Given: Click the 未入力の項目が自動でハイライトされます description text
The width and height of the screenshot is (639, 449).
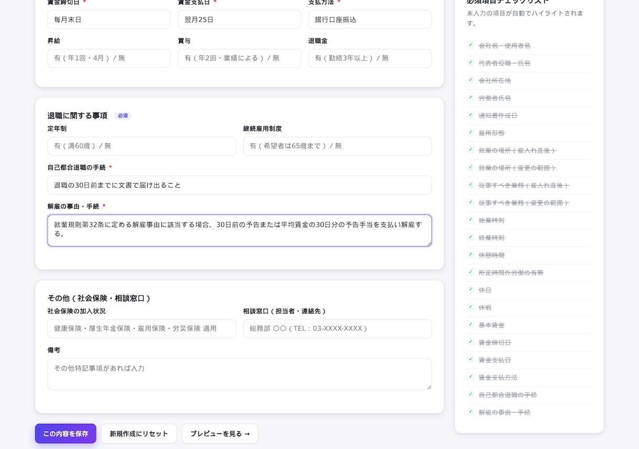Looking at the screenshot, I should click(x=525, y=18).
